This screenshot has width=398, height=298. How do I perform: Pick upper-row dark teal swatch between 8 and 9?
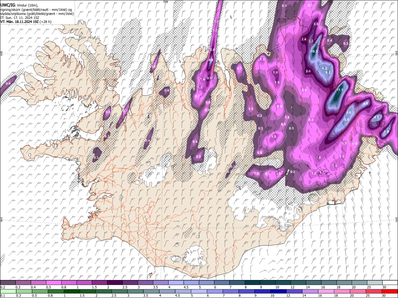coord(252,282)
